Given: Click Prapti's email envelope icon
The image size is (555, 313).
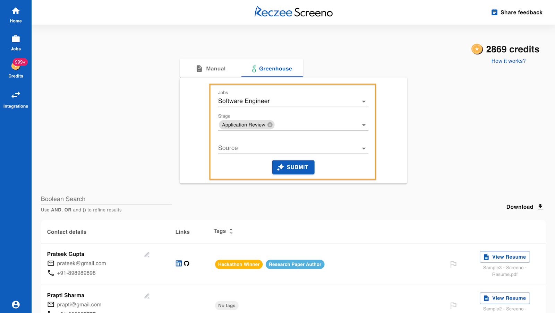Looking at the screenshot, I should (x=51, y=304).
